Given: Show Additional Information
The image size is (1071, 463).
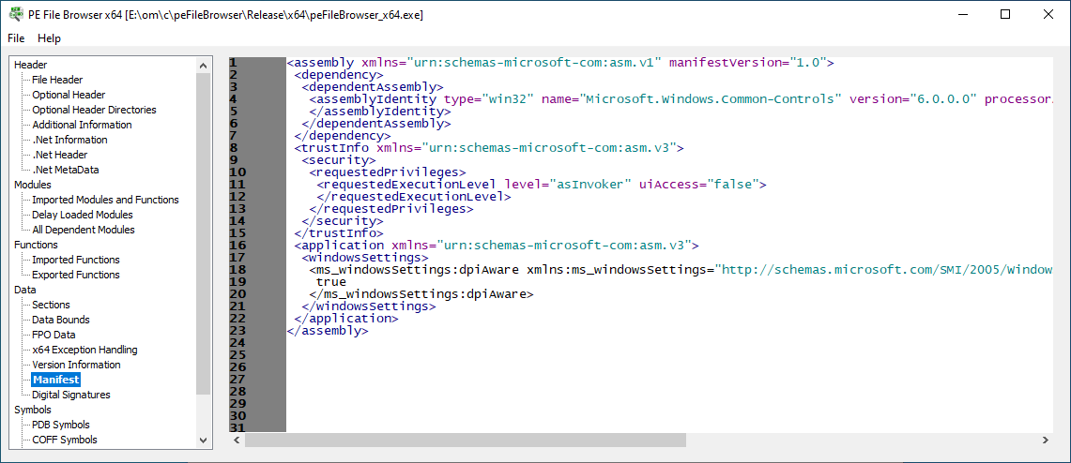Looking at the screenshot, I should (x=82, y=125).
